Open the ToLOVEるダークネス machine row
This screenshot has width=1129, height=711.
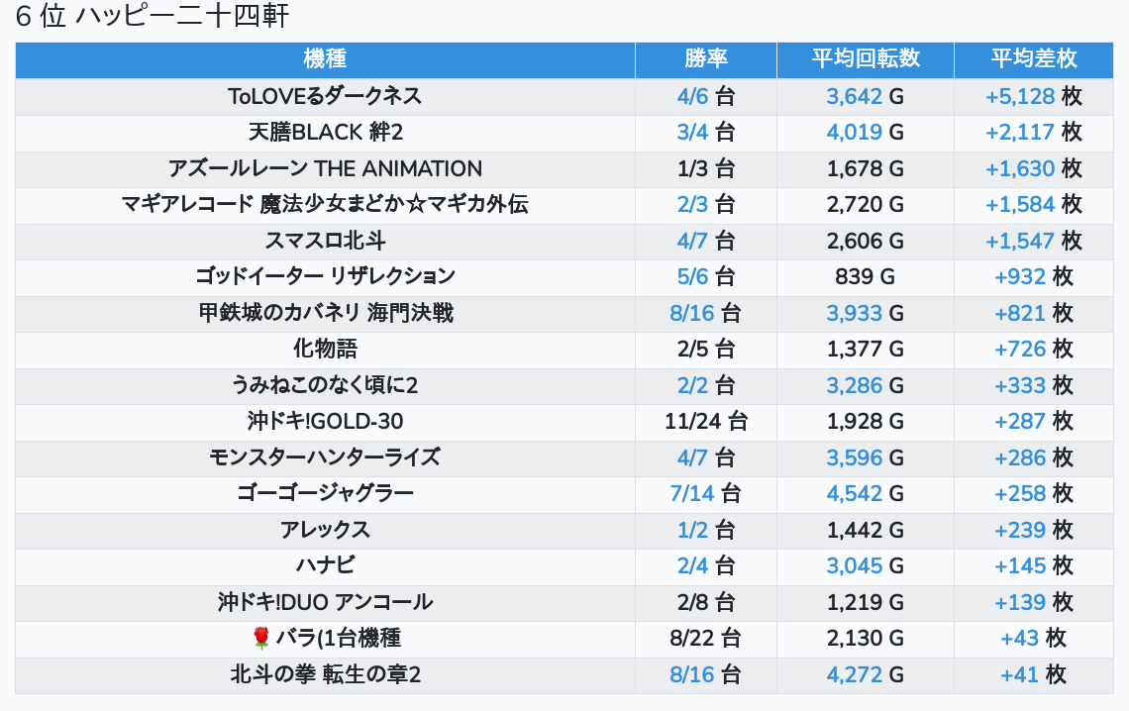[x=325, y=96]
